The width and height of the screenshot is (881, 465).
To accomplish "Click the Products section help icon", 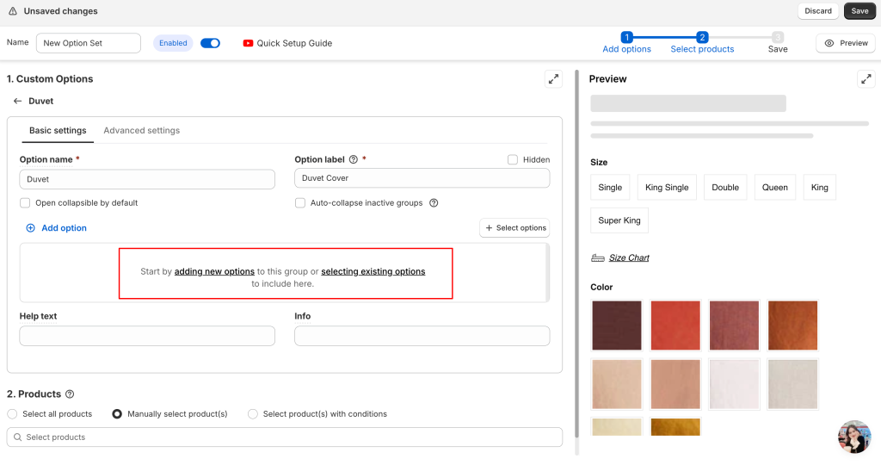I will pyautogui.click(x=70, y=394).
